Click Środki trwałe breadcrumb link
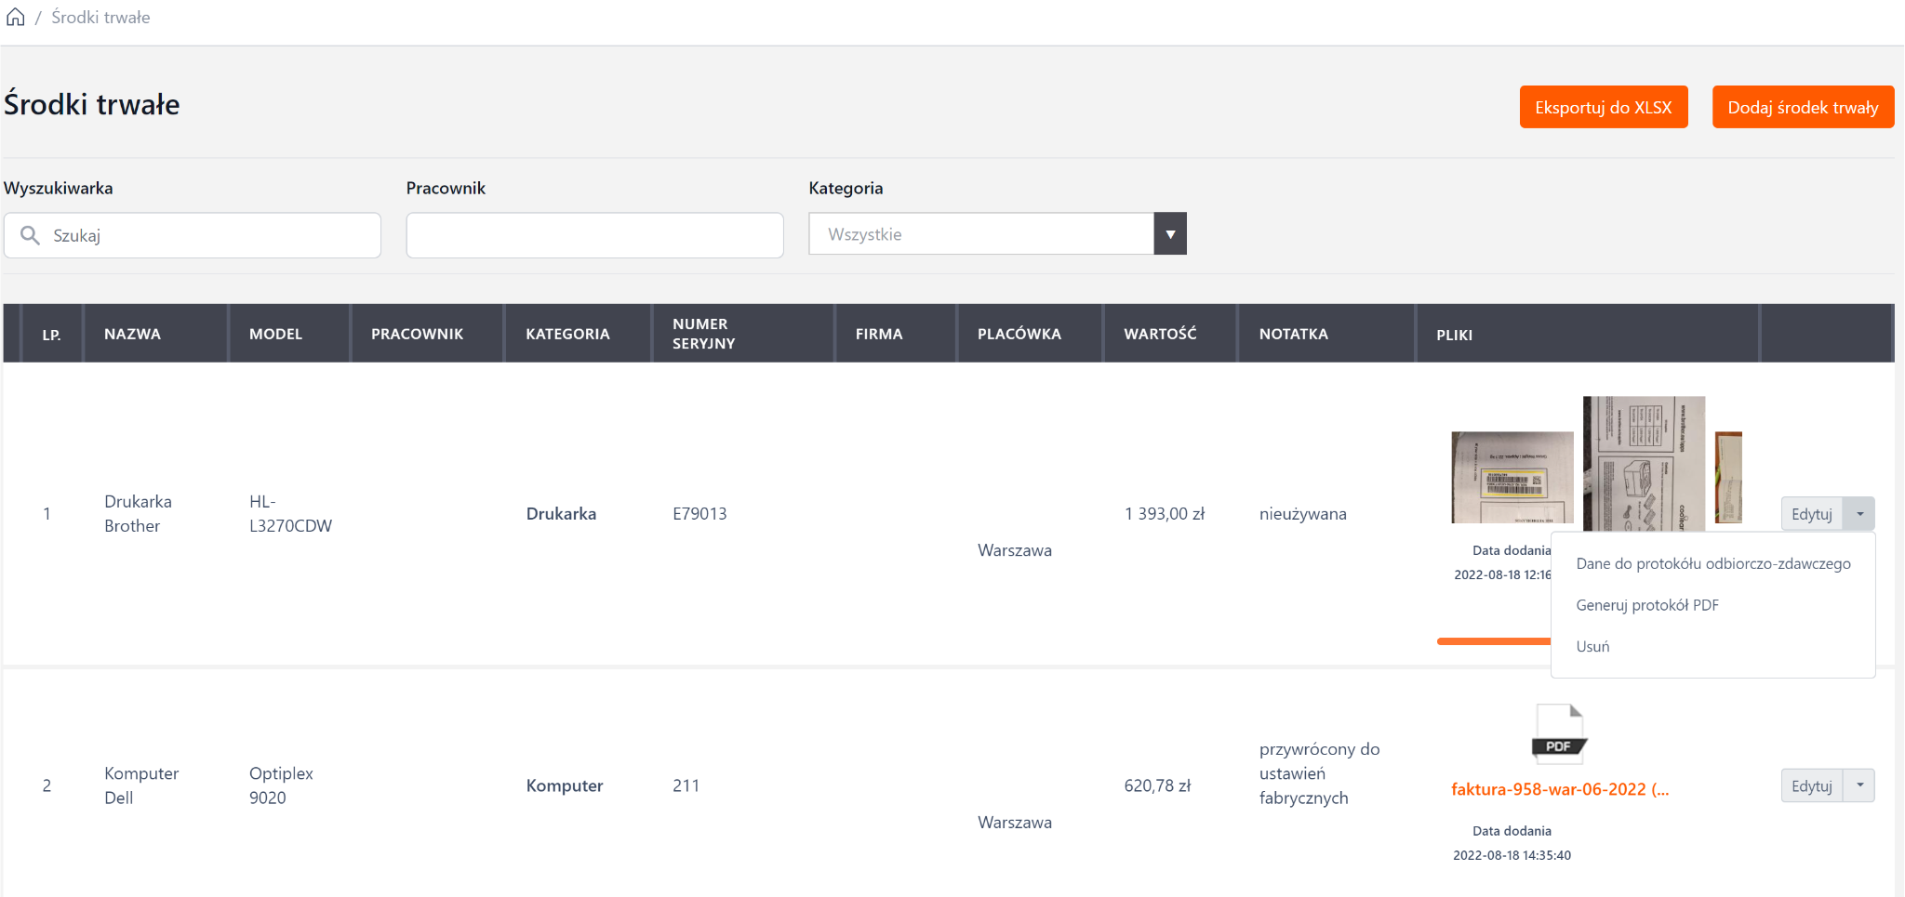 click(x=100, y=18)
